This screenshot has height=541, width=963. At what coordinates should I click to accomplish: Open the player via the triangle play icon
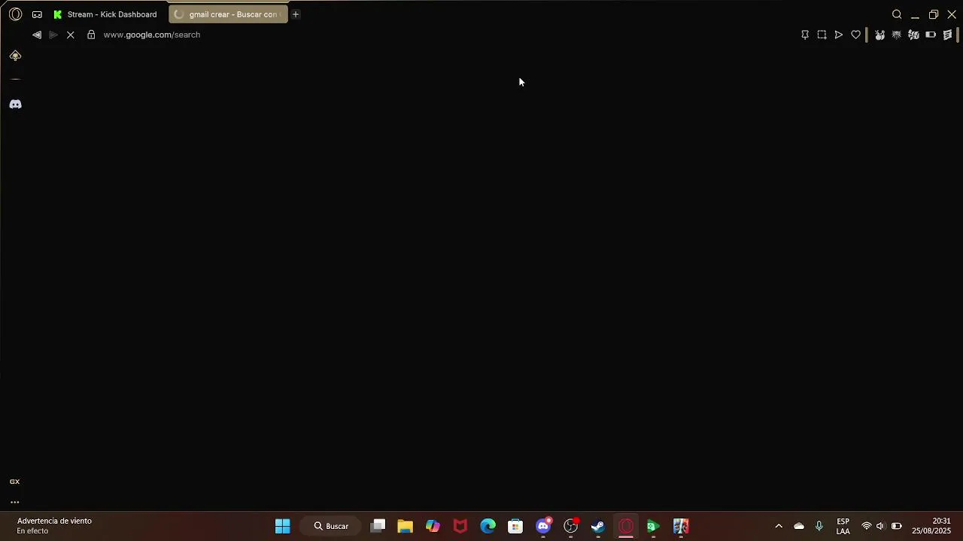[839, 35]
